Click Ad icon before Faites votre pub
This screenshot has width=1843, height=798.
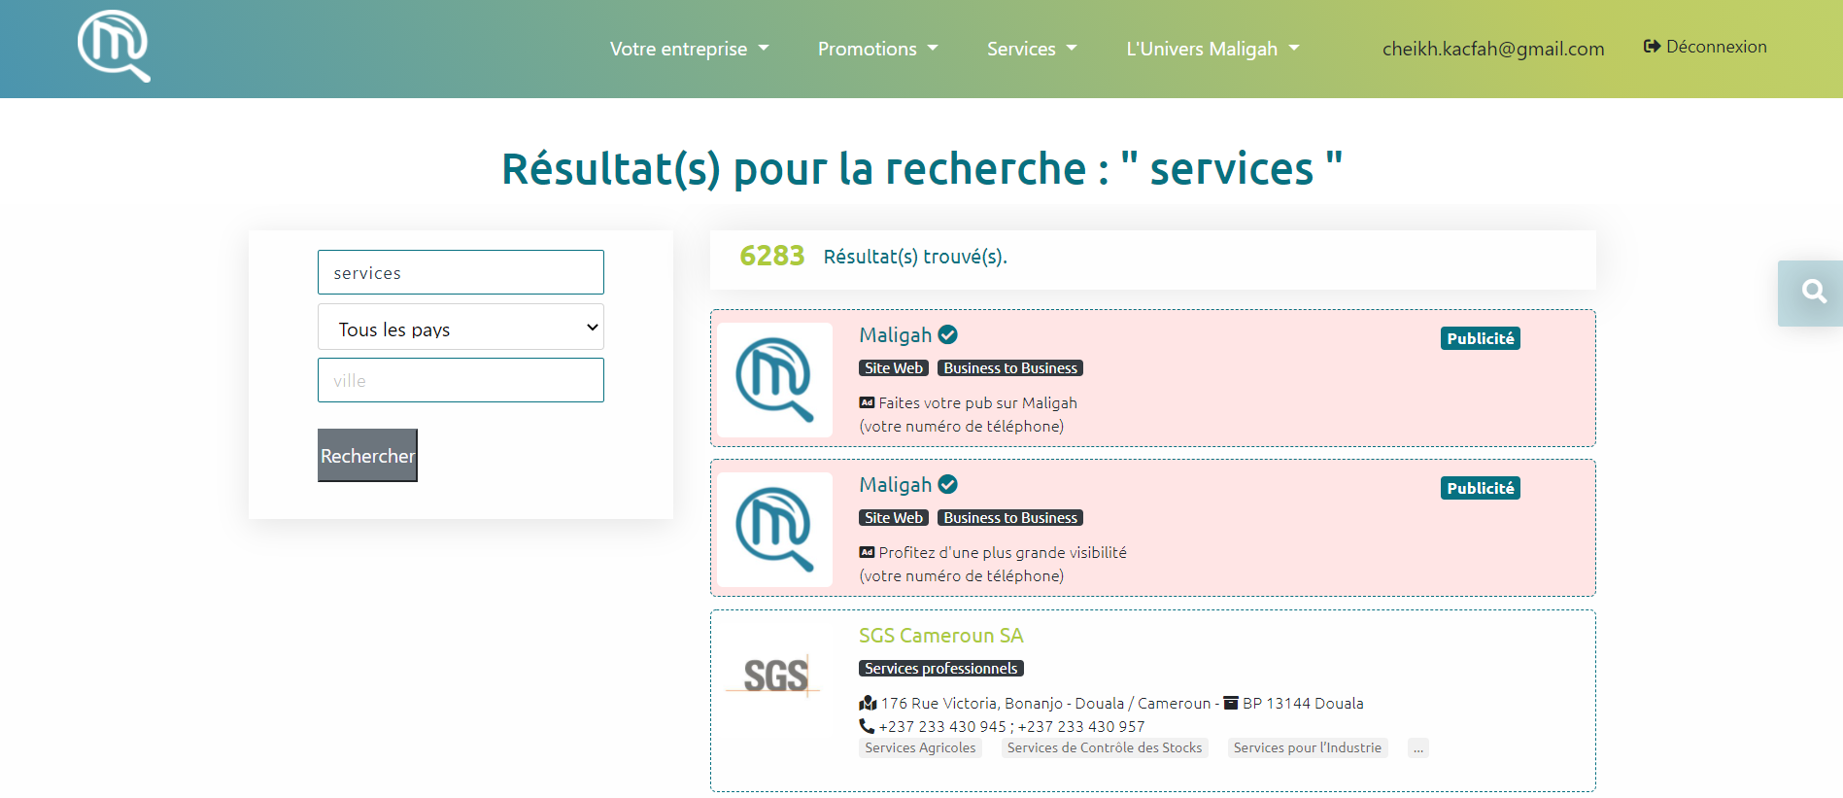pos(867,402)
